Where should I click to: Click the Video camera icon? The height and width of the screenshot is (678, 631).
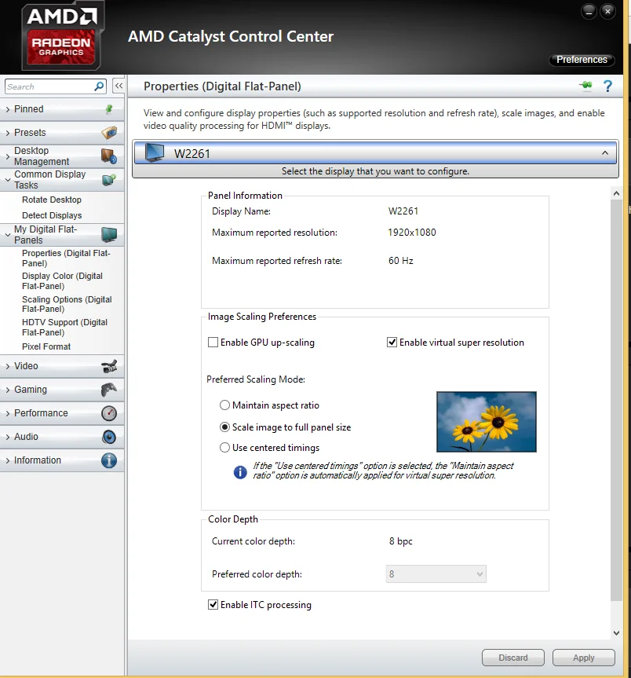pos(109,366)
